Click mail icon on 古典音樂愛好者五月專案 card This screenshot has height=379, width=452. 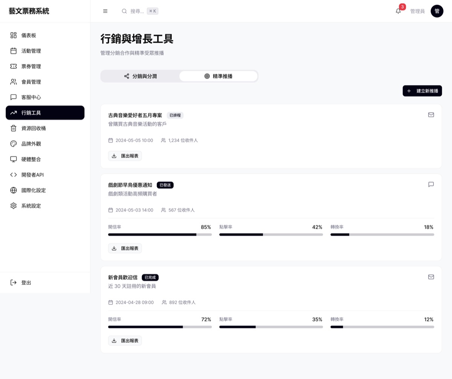click(431, 115)
